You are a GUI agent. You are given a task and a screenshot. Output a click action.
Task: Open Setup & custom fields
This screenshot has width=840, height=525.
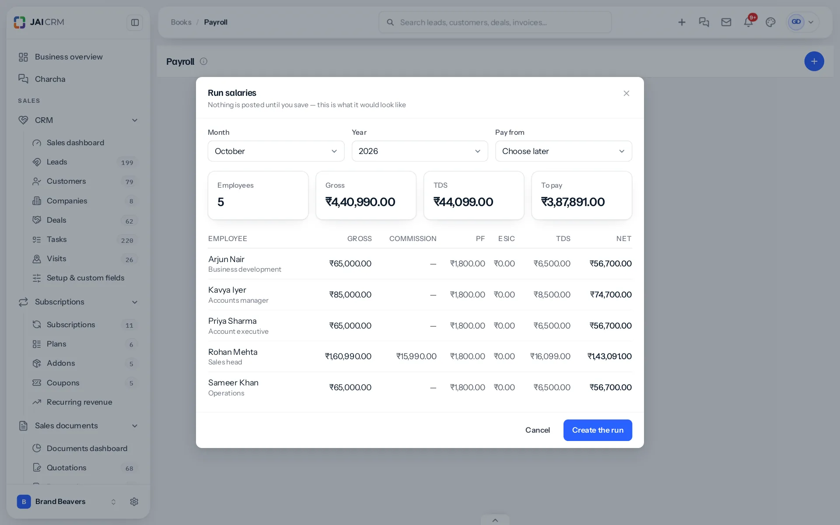point(85,278)
